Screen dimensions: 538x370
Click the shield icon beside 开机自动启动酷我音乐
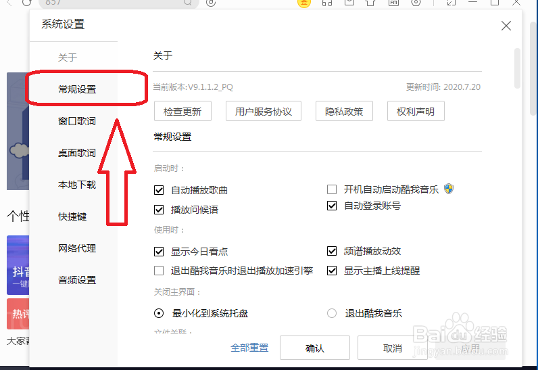(x=449, y=189)
